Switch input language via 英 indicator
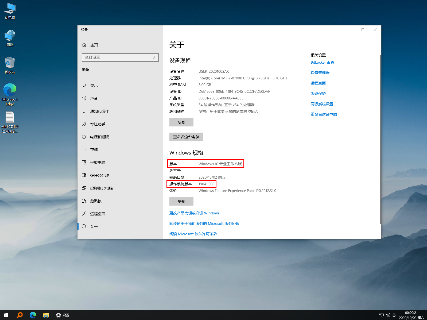Image resolution: width=427 pixels, height=320 pixels. click(394, 315)
